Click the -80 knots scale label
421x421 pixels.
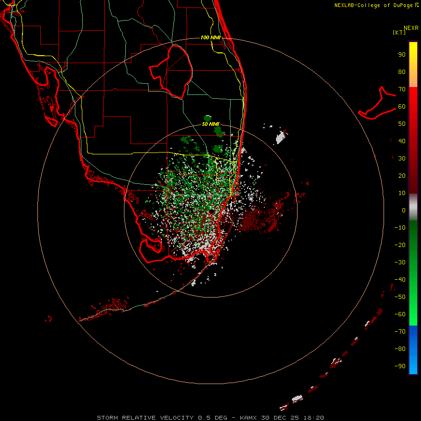click(x=400, y=349)
